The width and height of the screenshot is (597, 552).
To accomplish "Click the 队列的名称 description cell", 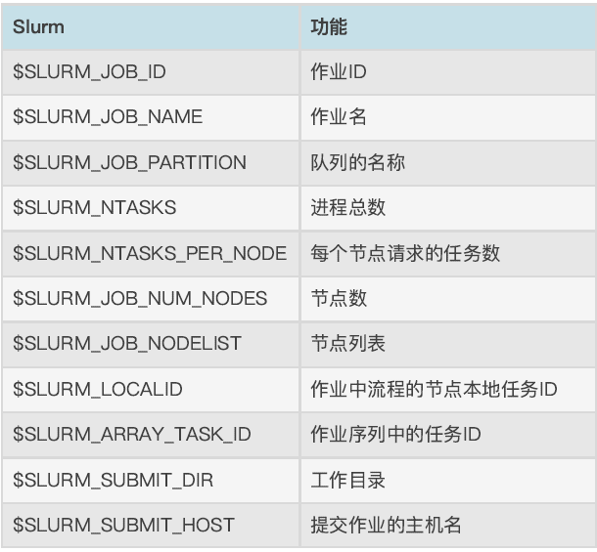I will [x=448, y=163].
